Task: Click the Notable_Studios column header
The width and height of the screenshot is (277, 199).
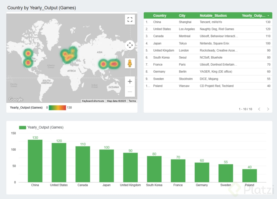Action: (213, 16)
